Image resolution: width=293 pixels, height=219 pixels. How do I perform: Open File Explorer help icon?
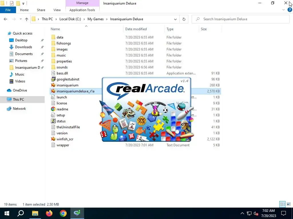click(290, 10)
